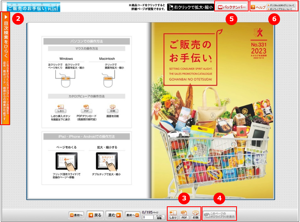300x222 pixels.
Task: Go back one page with 戻る
Action: click(x=95, y=215)
